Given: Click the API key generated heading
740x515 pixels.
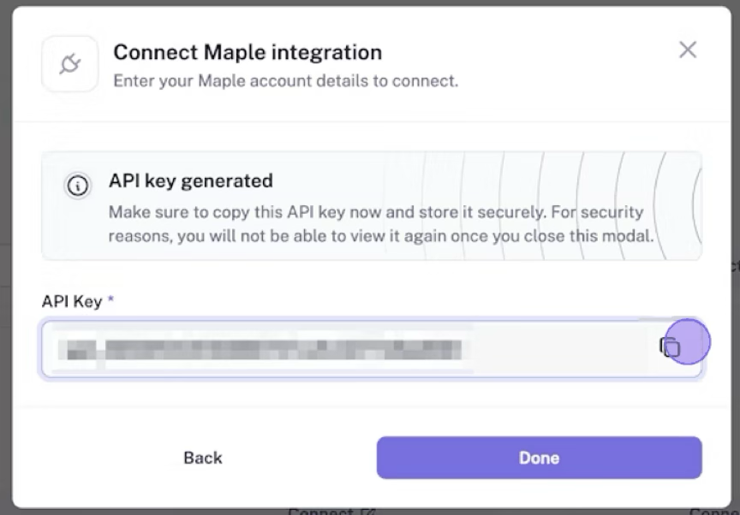Looking at the screenshot, I should click(x=190, y=181).
